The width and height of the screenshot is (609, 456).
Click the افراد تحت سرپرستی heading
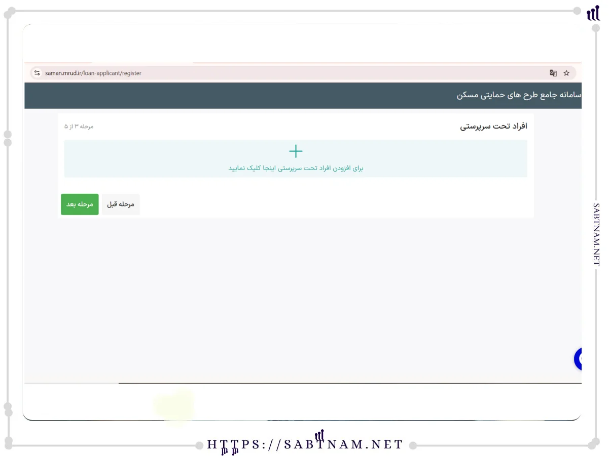(494, 126)
